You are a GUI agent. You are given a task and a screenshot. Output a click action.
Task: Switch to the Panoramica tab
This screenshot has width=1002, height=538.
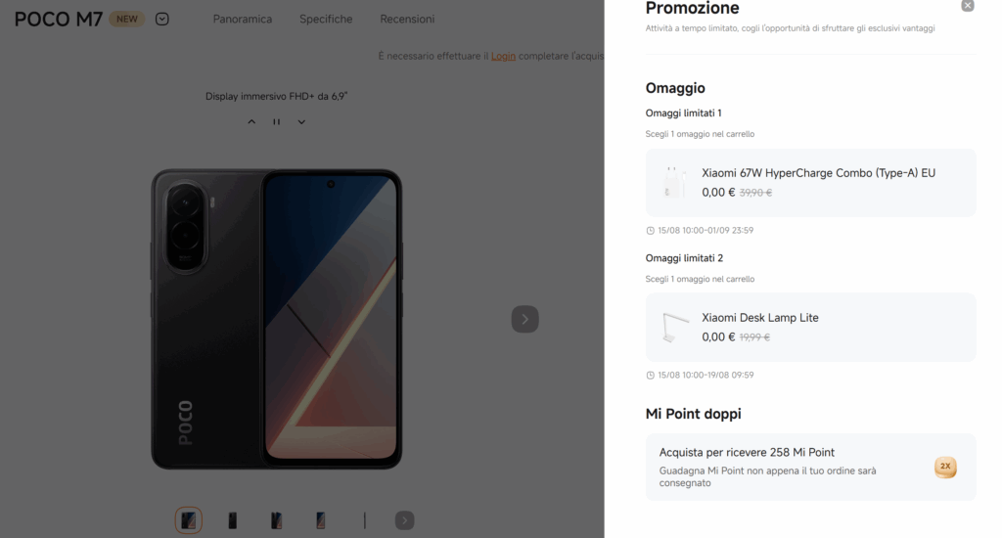tap(243, 20)
